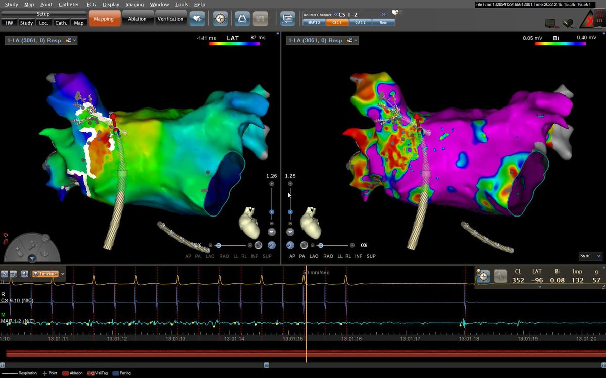The image size is (606, 378).
Task: Click the monitor status icon top-right
Action: click(x=551, y=23)
